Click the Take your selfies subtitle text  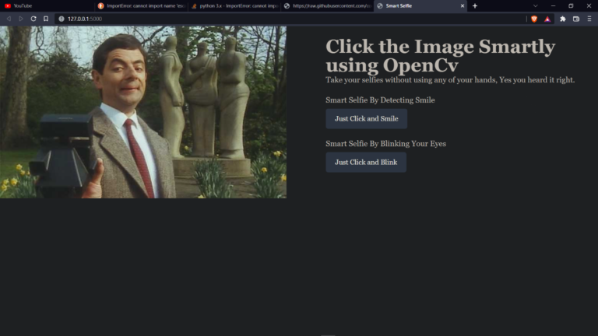coord(450,79)
